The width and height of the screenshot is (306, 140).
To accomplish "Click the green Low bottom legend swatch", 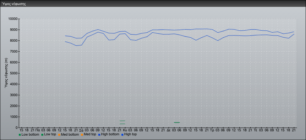I will (20, 135).
